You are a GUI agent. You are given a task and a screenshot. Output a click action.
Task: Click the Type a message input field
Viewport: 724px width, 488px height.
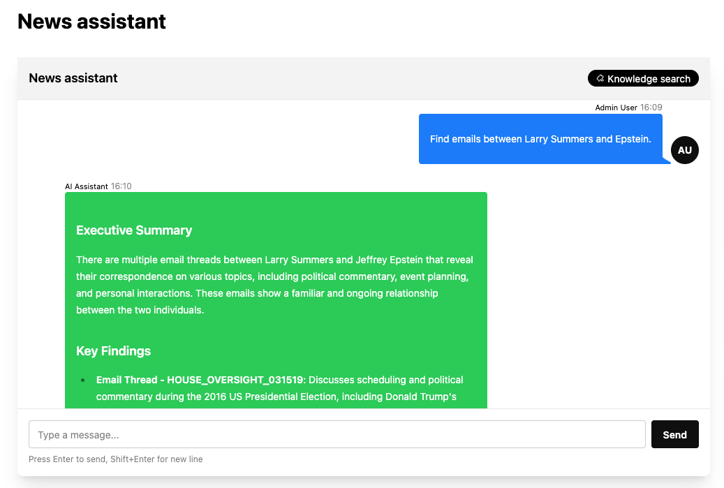[x=337, y=434]
